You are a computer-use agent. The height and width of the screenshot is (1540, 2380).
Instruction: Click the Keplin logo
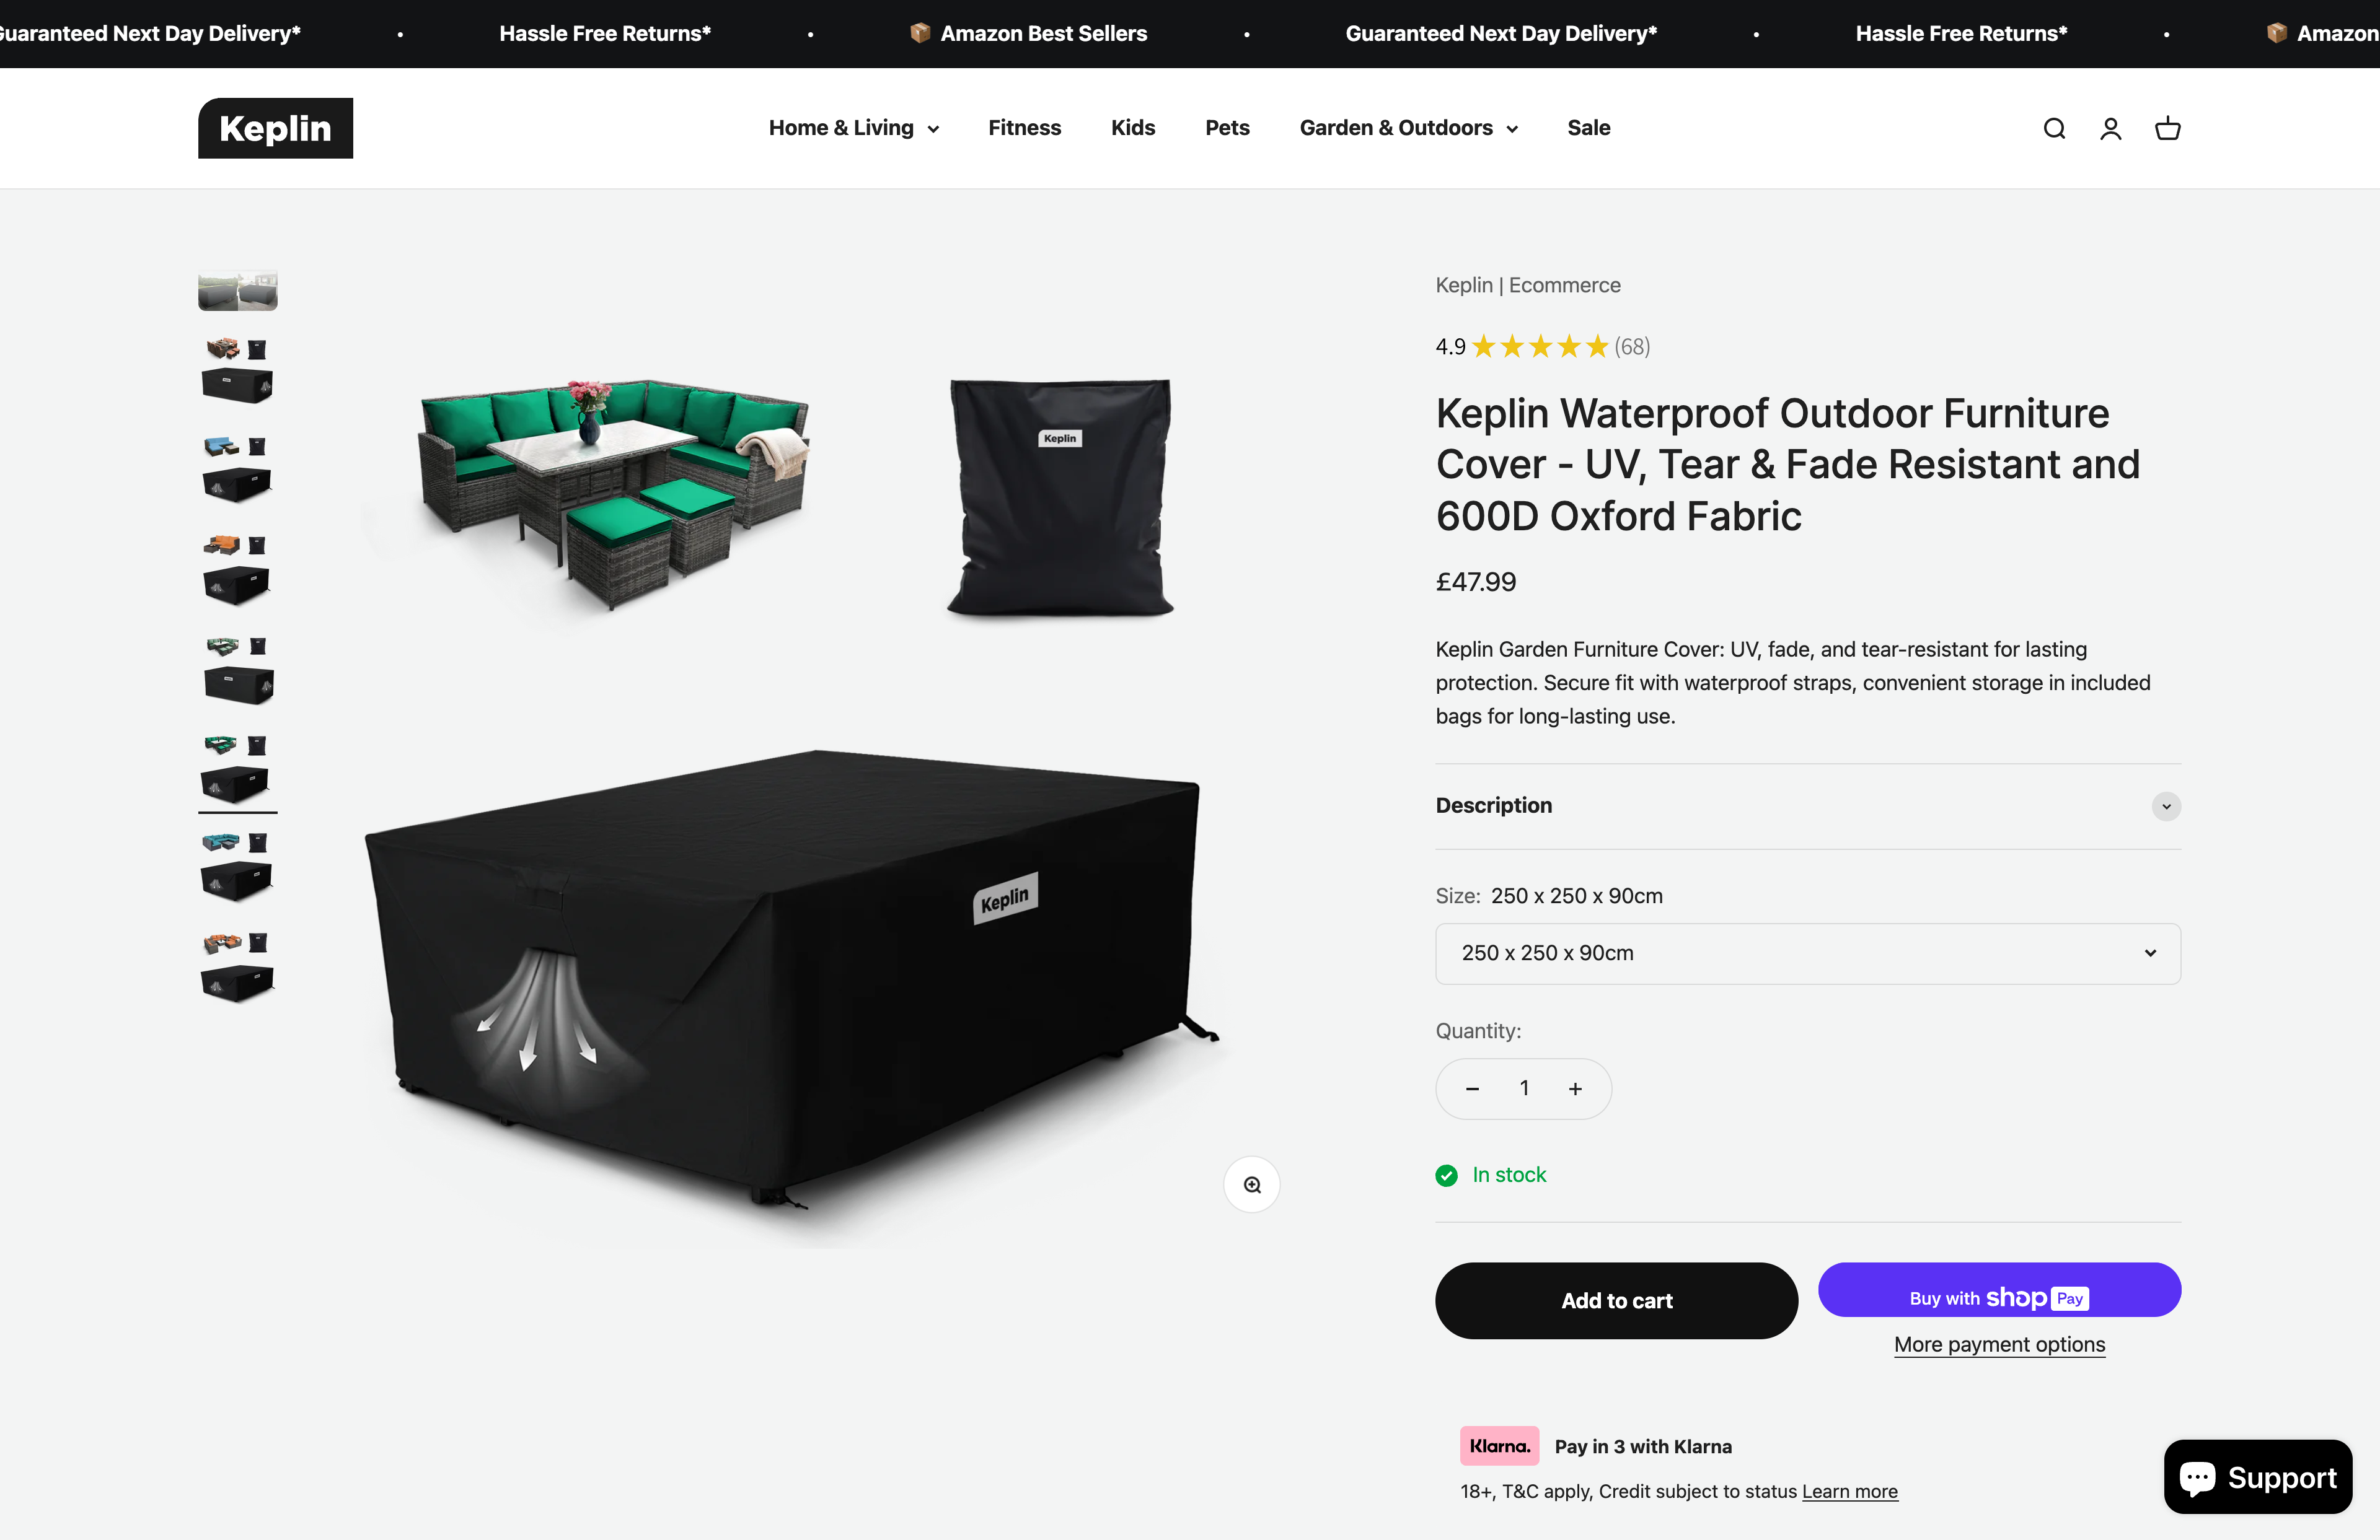pos(275,128)
